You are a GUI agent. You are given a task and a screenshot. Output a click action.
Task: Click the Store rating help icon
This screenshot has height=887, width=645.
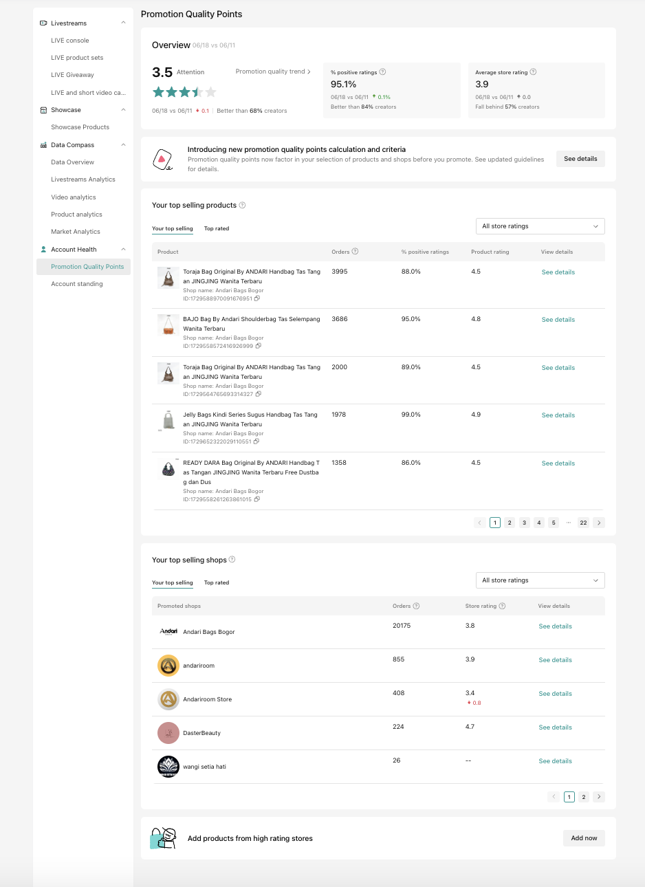[x=502, y=606]
